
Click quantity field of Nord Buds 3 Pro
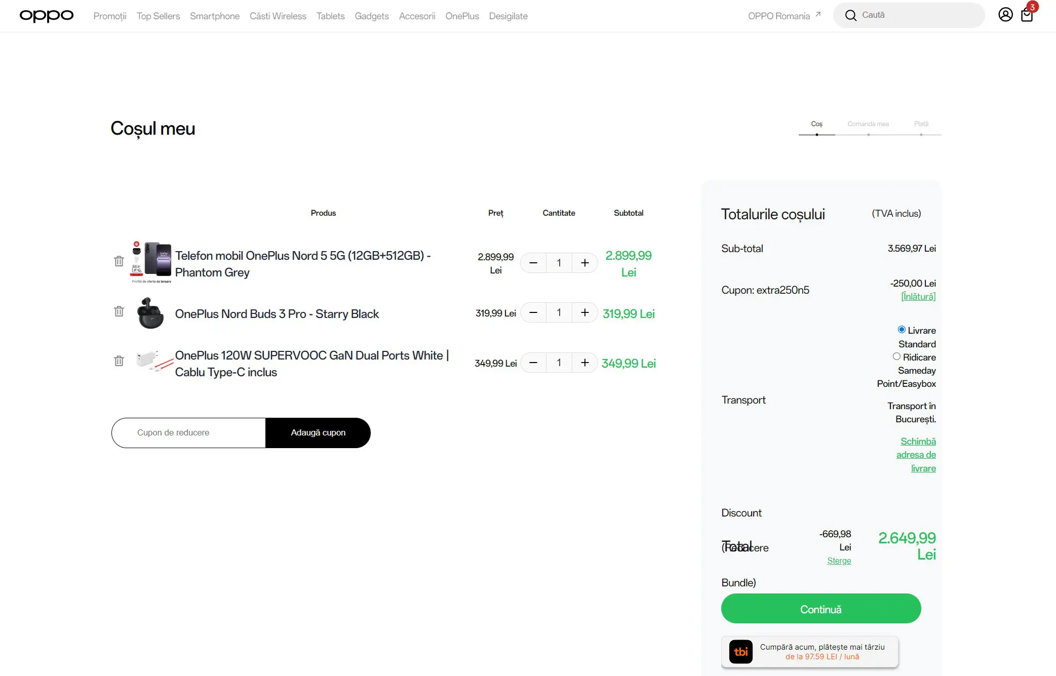pyautogui.click(x=559, y=312)
